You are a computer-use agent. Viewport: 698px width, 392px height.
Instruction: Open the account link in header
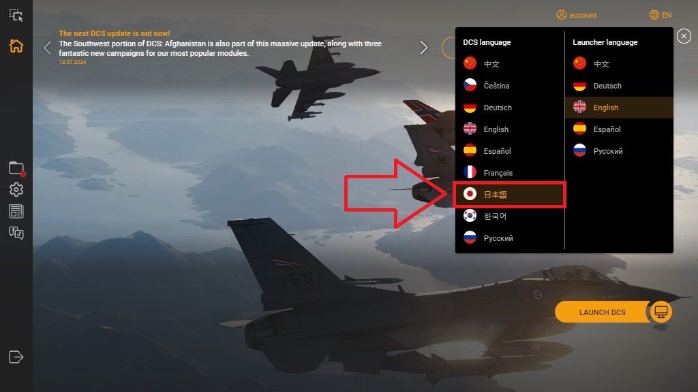[577, 15]
